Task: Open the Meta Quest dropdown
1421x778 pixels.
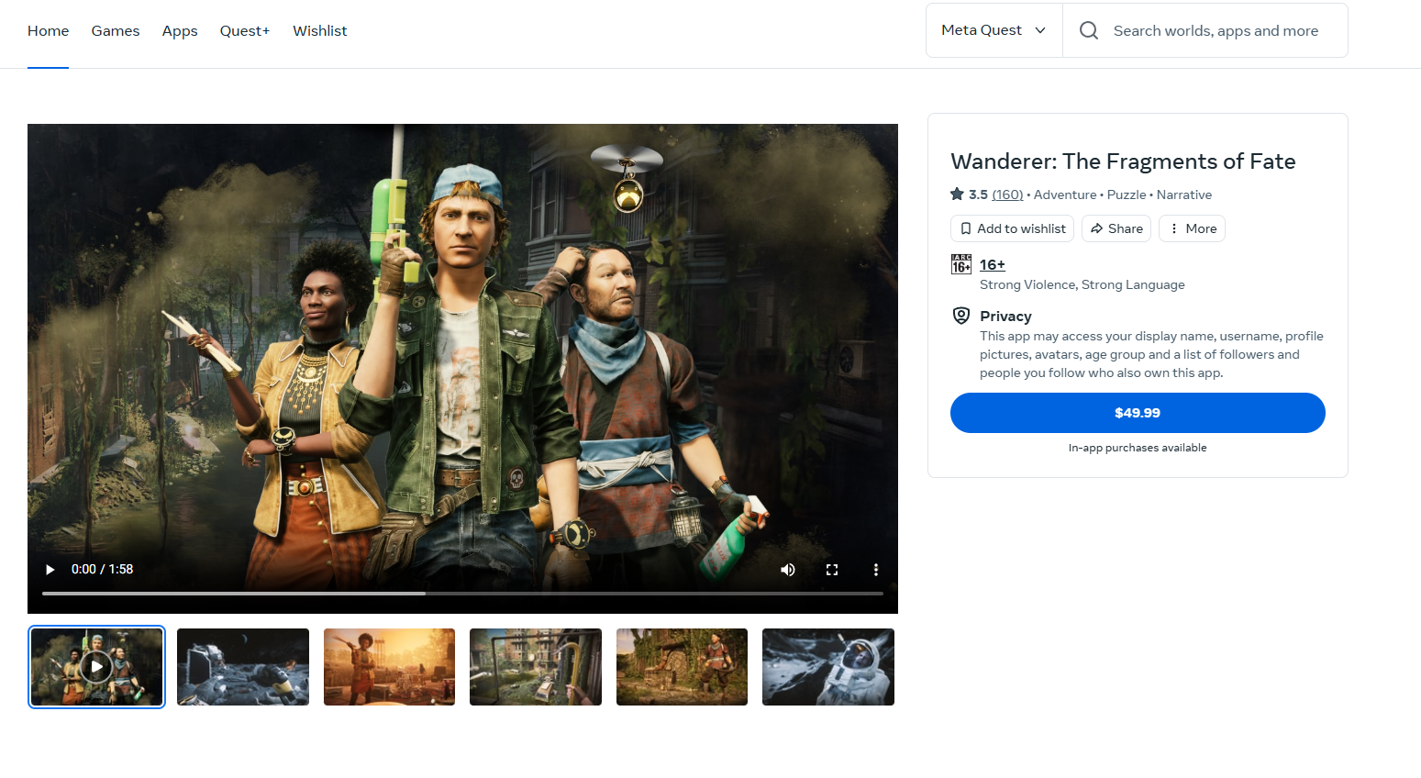Action: 994,30
